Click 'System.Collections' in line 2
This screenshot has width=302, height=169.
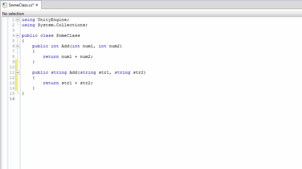coord(62,25)
